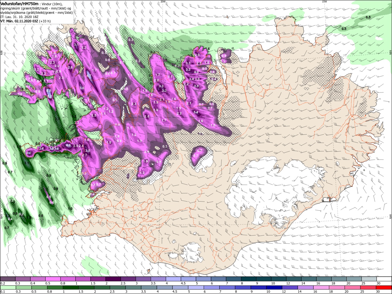Click the 3.8 precipitation value on map
The width and height of the screenshot is (392, 294).
82,88
